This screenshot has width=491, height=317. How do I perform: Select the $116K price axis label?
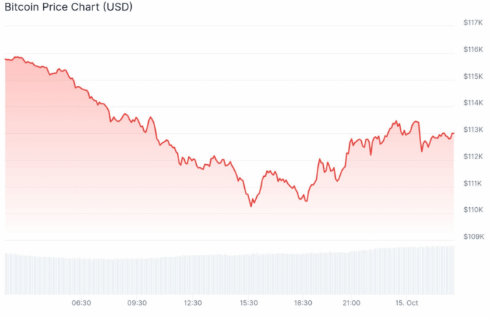[473, 49]
